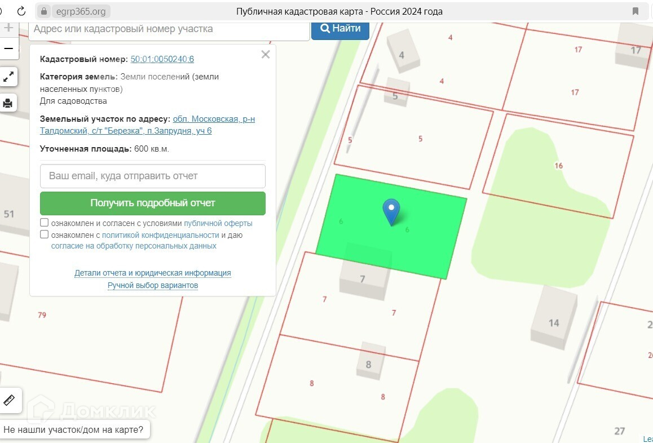
Task: Open согласие на обработку персональных данных link
Action: pos(134,246)
